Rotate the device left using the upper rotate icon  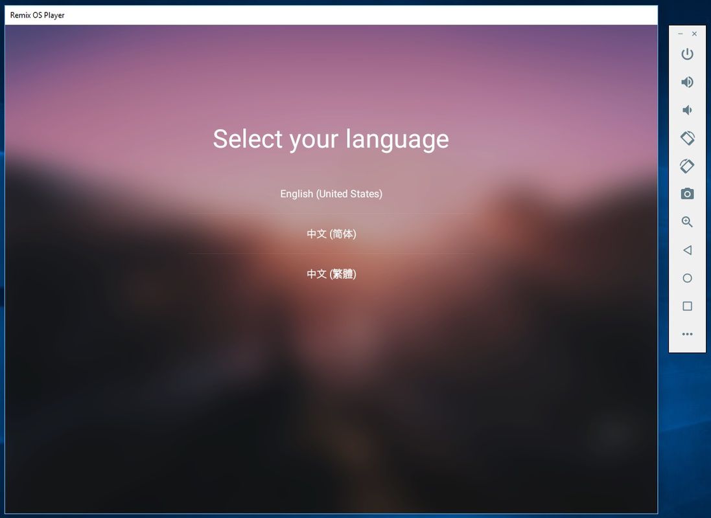tap(687, 138)
